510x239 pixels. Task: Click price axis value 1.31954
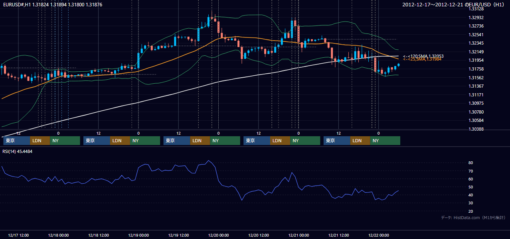pyautogui.click(x=476, y=61)
